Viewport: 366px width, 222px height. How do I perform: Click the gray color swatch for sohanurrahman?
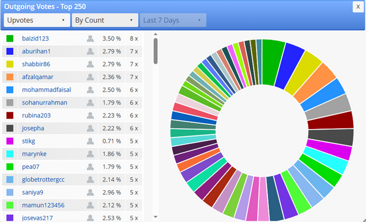pos(10,103)
